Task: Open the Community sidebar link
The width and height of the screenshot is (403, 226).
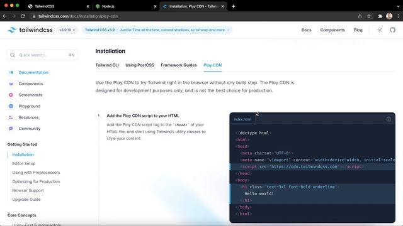Action: coord(30,129)
